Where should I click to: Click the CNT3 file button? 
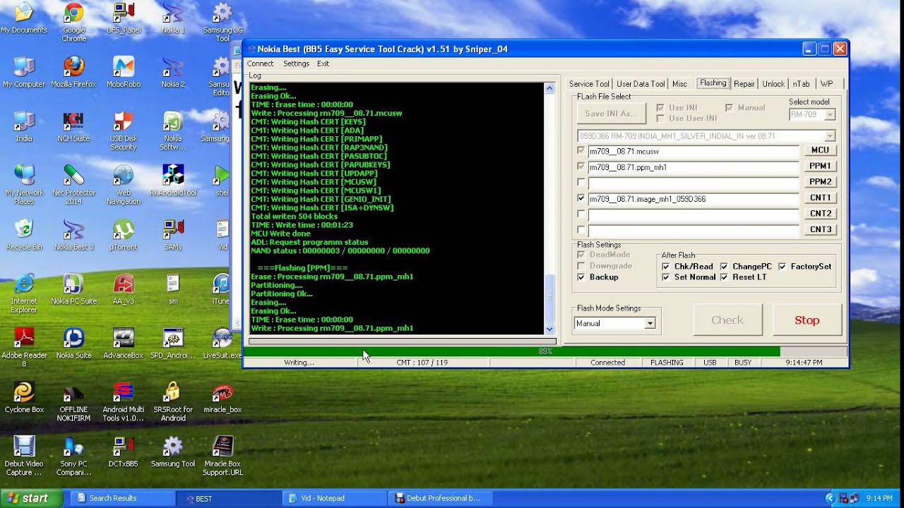pos(820,230)
